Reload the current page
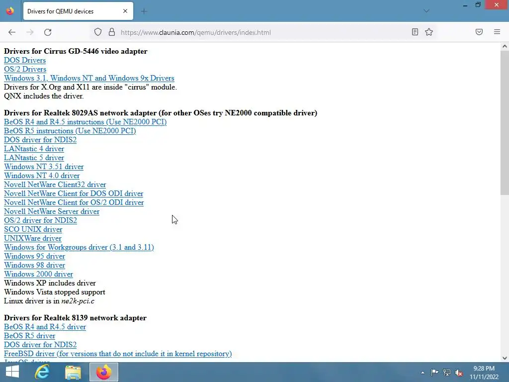 coord(48,32)
